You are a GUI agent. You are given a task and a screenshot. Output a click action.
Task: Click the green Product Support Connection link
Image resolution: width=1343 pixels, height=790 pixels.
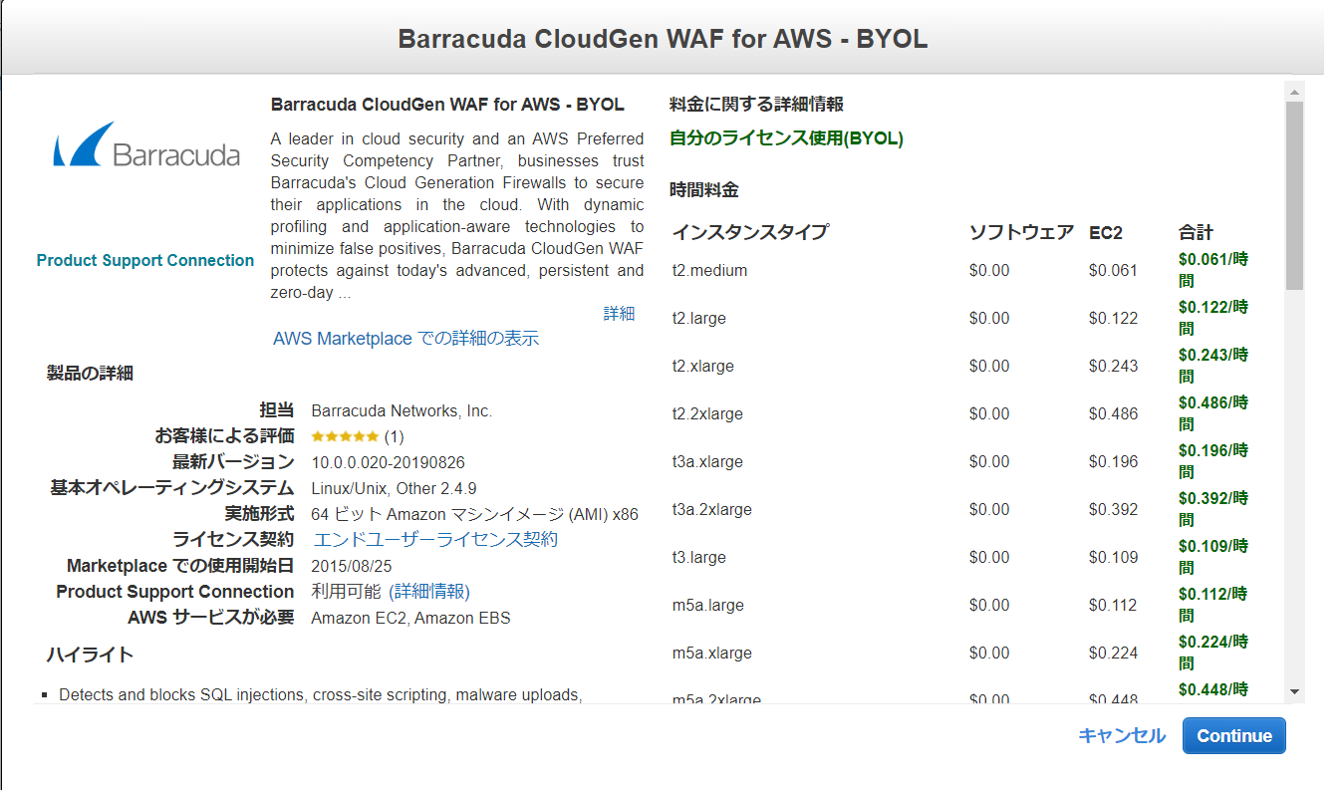145,261
